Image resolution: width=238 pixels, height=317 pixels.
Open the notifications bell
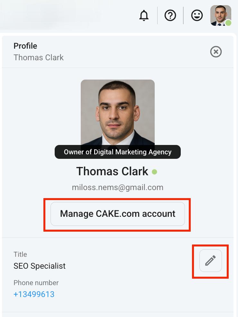(x=144, y=15)
